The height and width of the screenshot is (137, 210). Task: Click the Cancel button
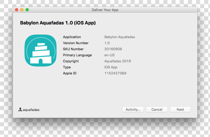click(157, 109)
